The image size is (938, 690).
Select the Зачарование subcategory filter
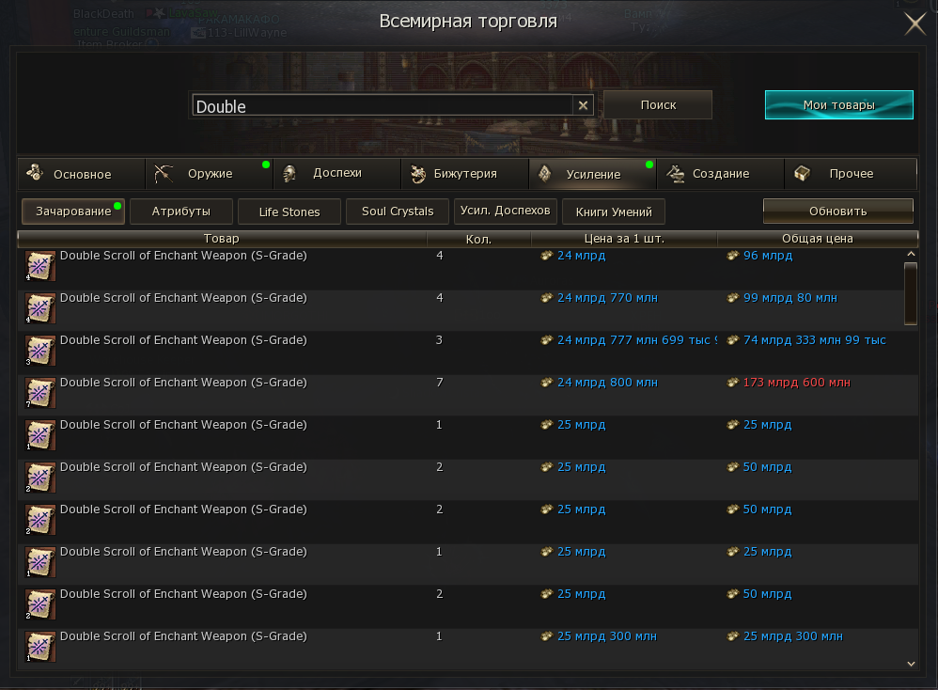click(73, 212)
